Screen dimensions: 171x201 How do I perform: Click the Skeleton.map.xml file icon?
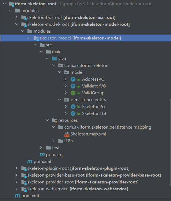tap(67, 134)
